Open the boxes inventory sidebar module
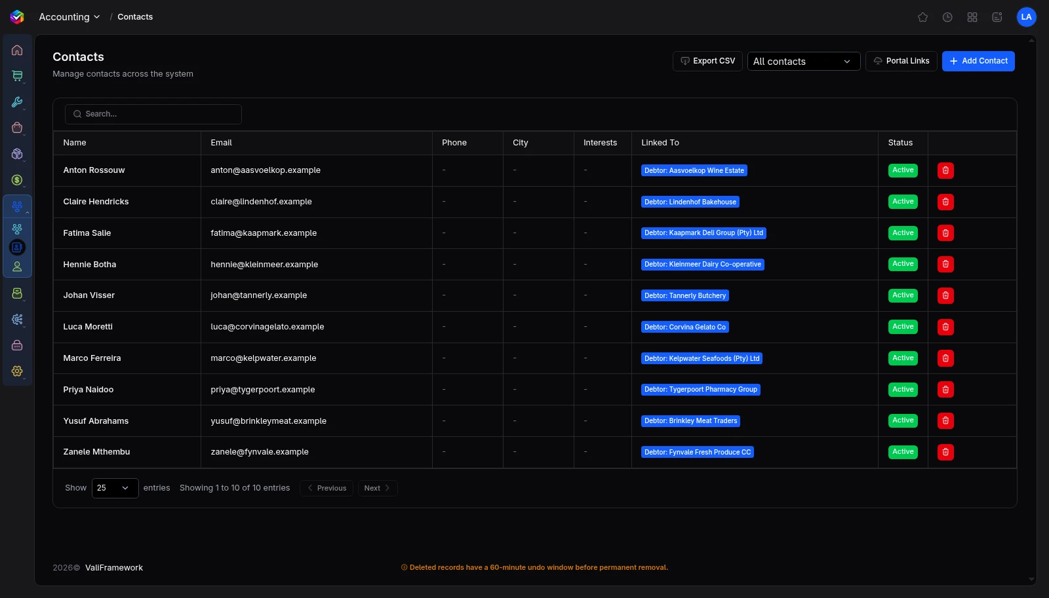Screen dimensions: 1049x598 17,154
